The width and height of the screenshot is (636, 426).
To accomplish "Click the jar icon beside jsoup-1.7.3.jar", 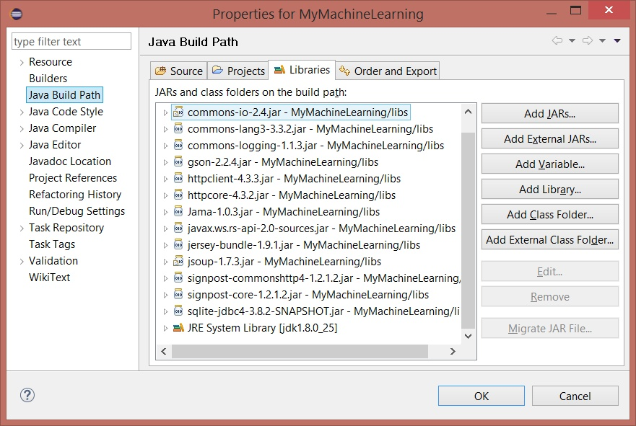I will point(178,262).
